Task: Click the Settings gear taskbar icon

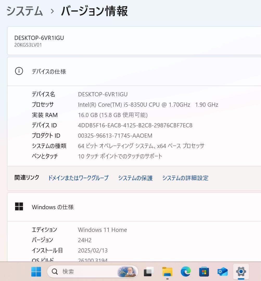Action: (241, 272)
